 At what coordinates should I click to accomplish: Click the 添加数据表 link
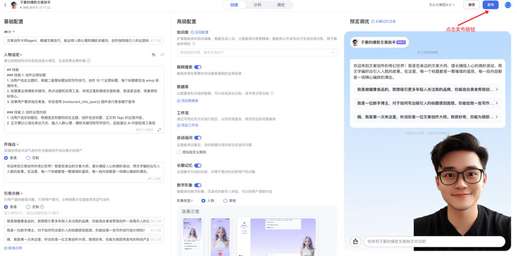tap(188, 101)
